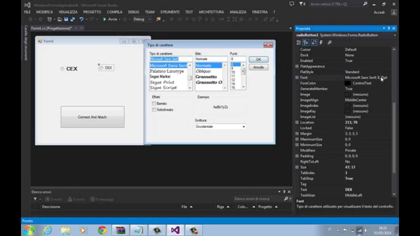Click the Undo arrow in toolbar
The image size is (420, 236).
pos(81,19)
